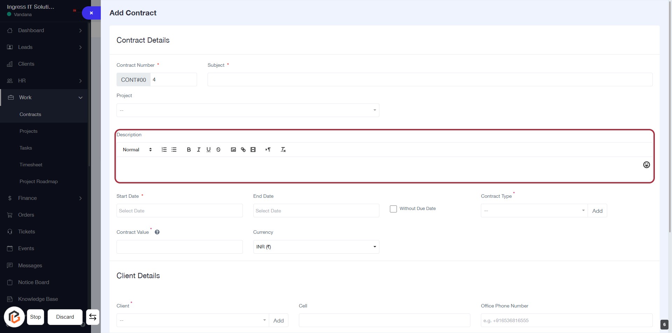The height and width of the screenshot is (333, 672).
Task: Clear text formatting in Description
Action: (x=283, y=150)
